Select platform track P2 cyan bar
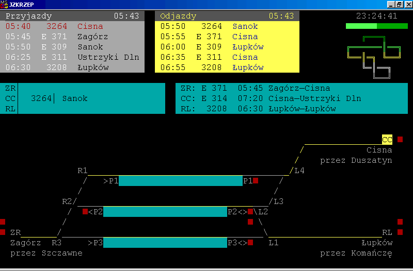413x271 pixels. point(165,212)
